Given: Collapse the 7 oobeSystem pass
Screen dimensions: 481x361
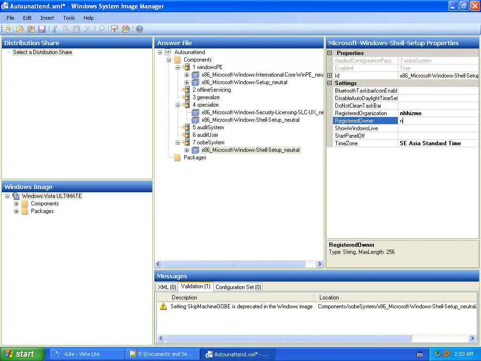Looking at the screenshot, I should point(178,142).
